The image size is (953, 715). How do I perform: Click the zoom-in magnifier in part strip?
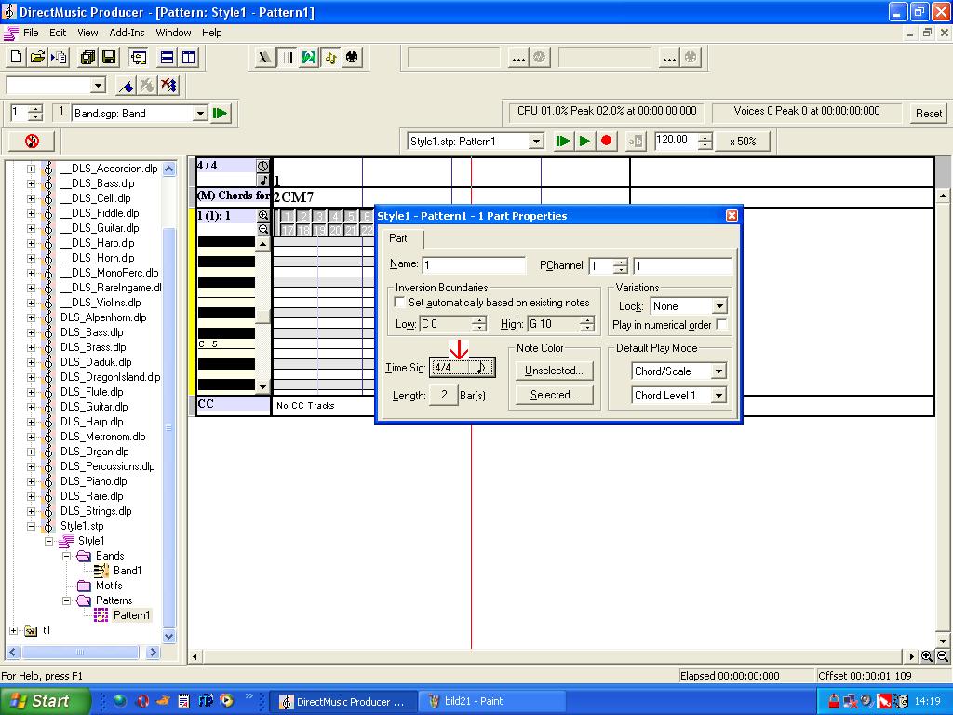[263, 215]
